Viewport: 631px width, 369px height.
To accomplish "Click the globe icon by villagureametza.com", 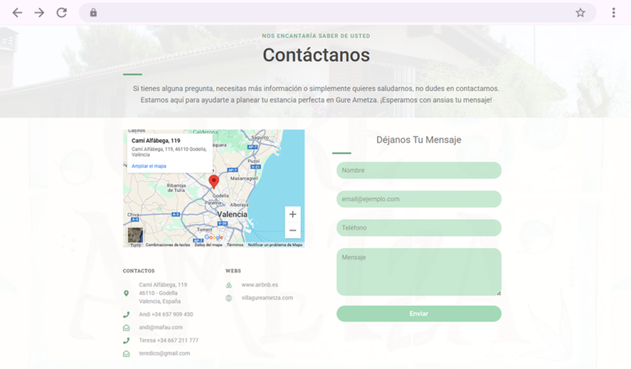I will [x=228, y=298].
